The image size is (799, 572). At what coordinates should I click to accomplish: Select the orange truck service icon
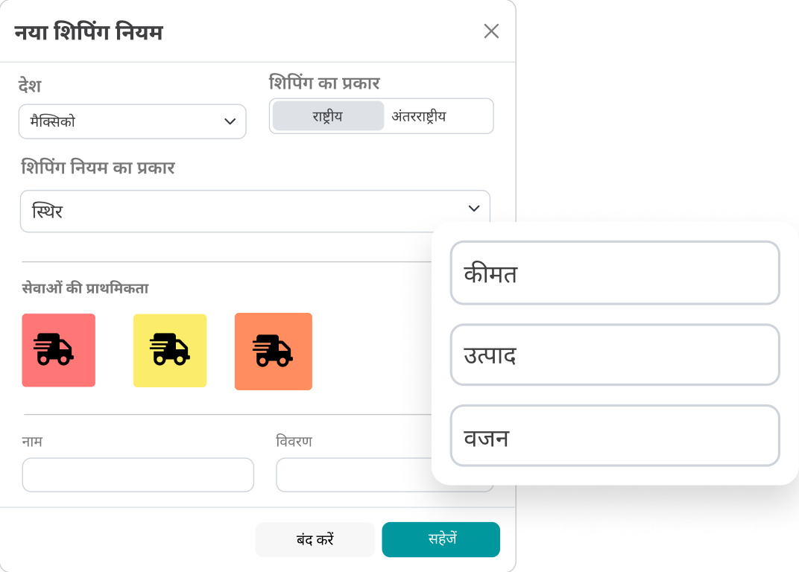click(x=273, y=351)
